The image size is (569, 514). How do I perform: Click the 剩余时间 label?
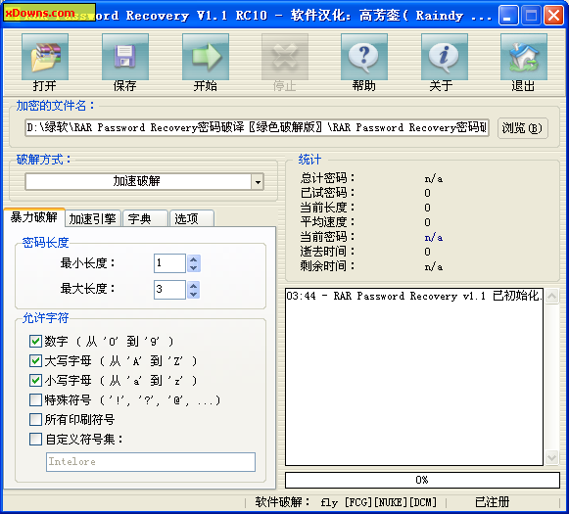[327, 266]
